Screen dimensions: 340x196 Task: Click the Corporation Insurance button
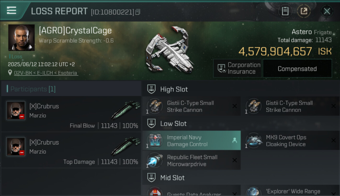point(237,68)
